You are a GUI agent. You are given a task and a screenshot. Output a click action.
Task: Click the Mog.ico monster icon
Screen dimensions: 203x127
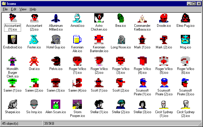[x=185, y=39]
